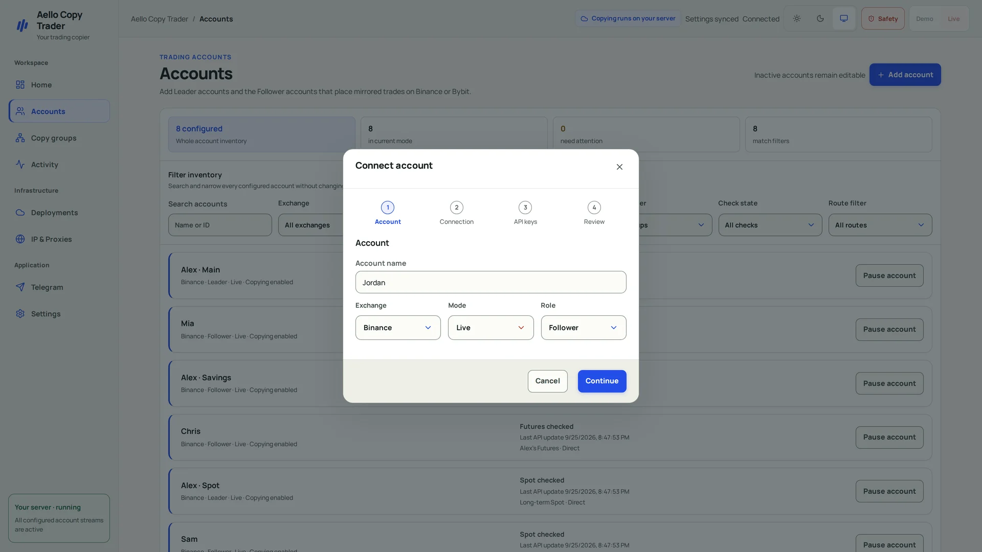Open Telegram paper-plane icon
This screenshot has height=552, width=982.
click(20, 287)
